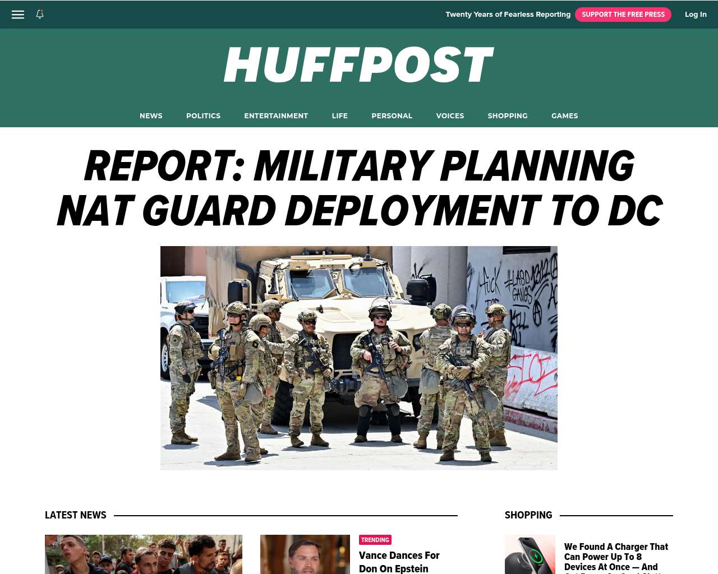Open the Politics section

pos(203,115)
